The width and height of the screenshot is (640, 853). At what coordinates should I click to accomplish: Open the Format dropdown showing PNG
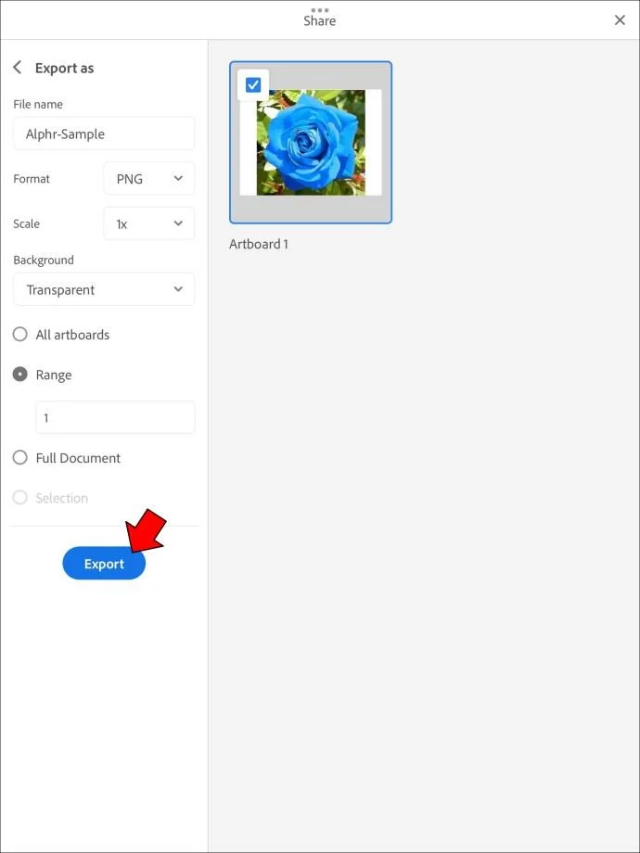pos(148,178)
